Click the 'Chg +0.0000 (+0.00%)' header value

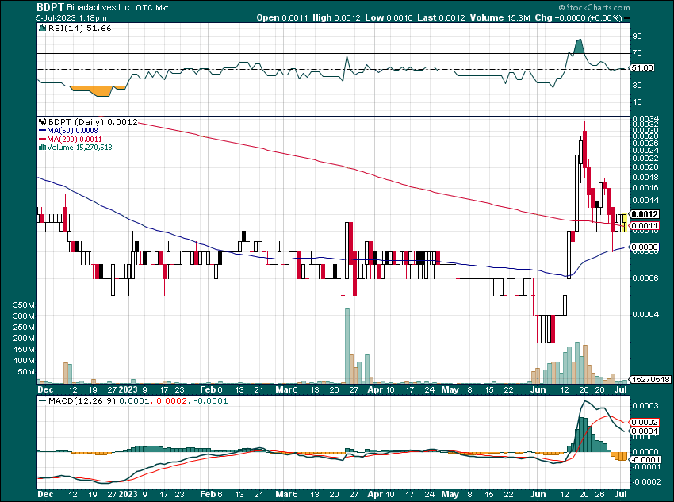pos(578,18)
